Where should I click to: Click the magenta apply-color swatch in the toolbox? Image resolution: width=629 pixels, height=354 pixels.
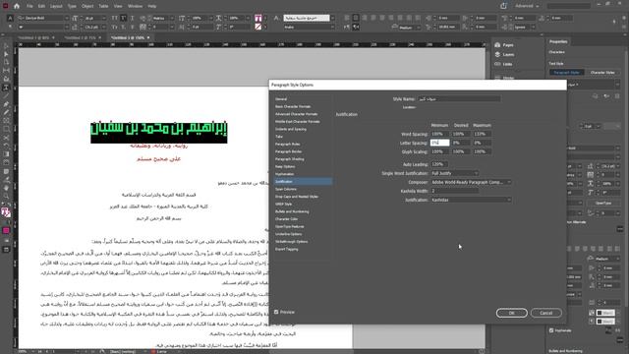(6, 230)
